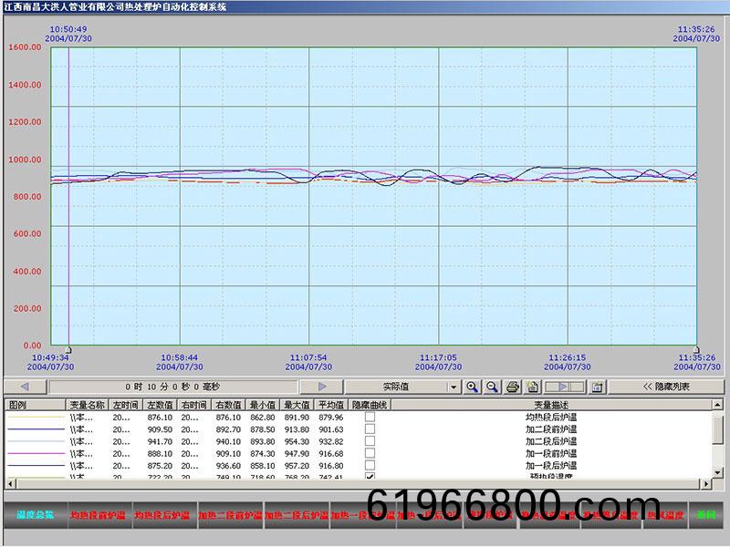
Task: Click the green button at the right end of the bottom bar
Action: [705, 515]
